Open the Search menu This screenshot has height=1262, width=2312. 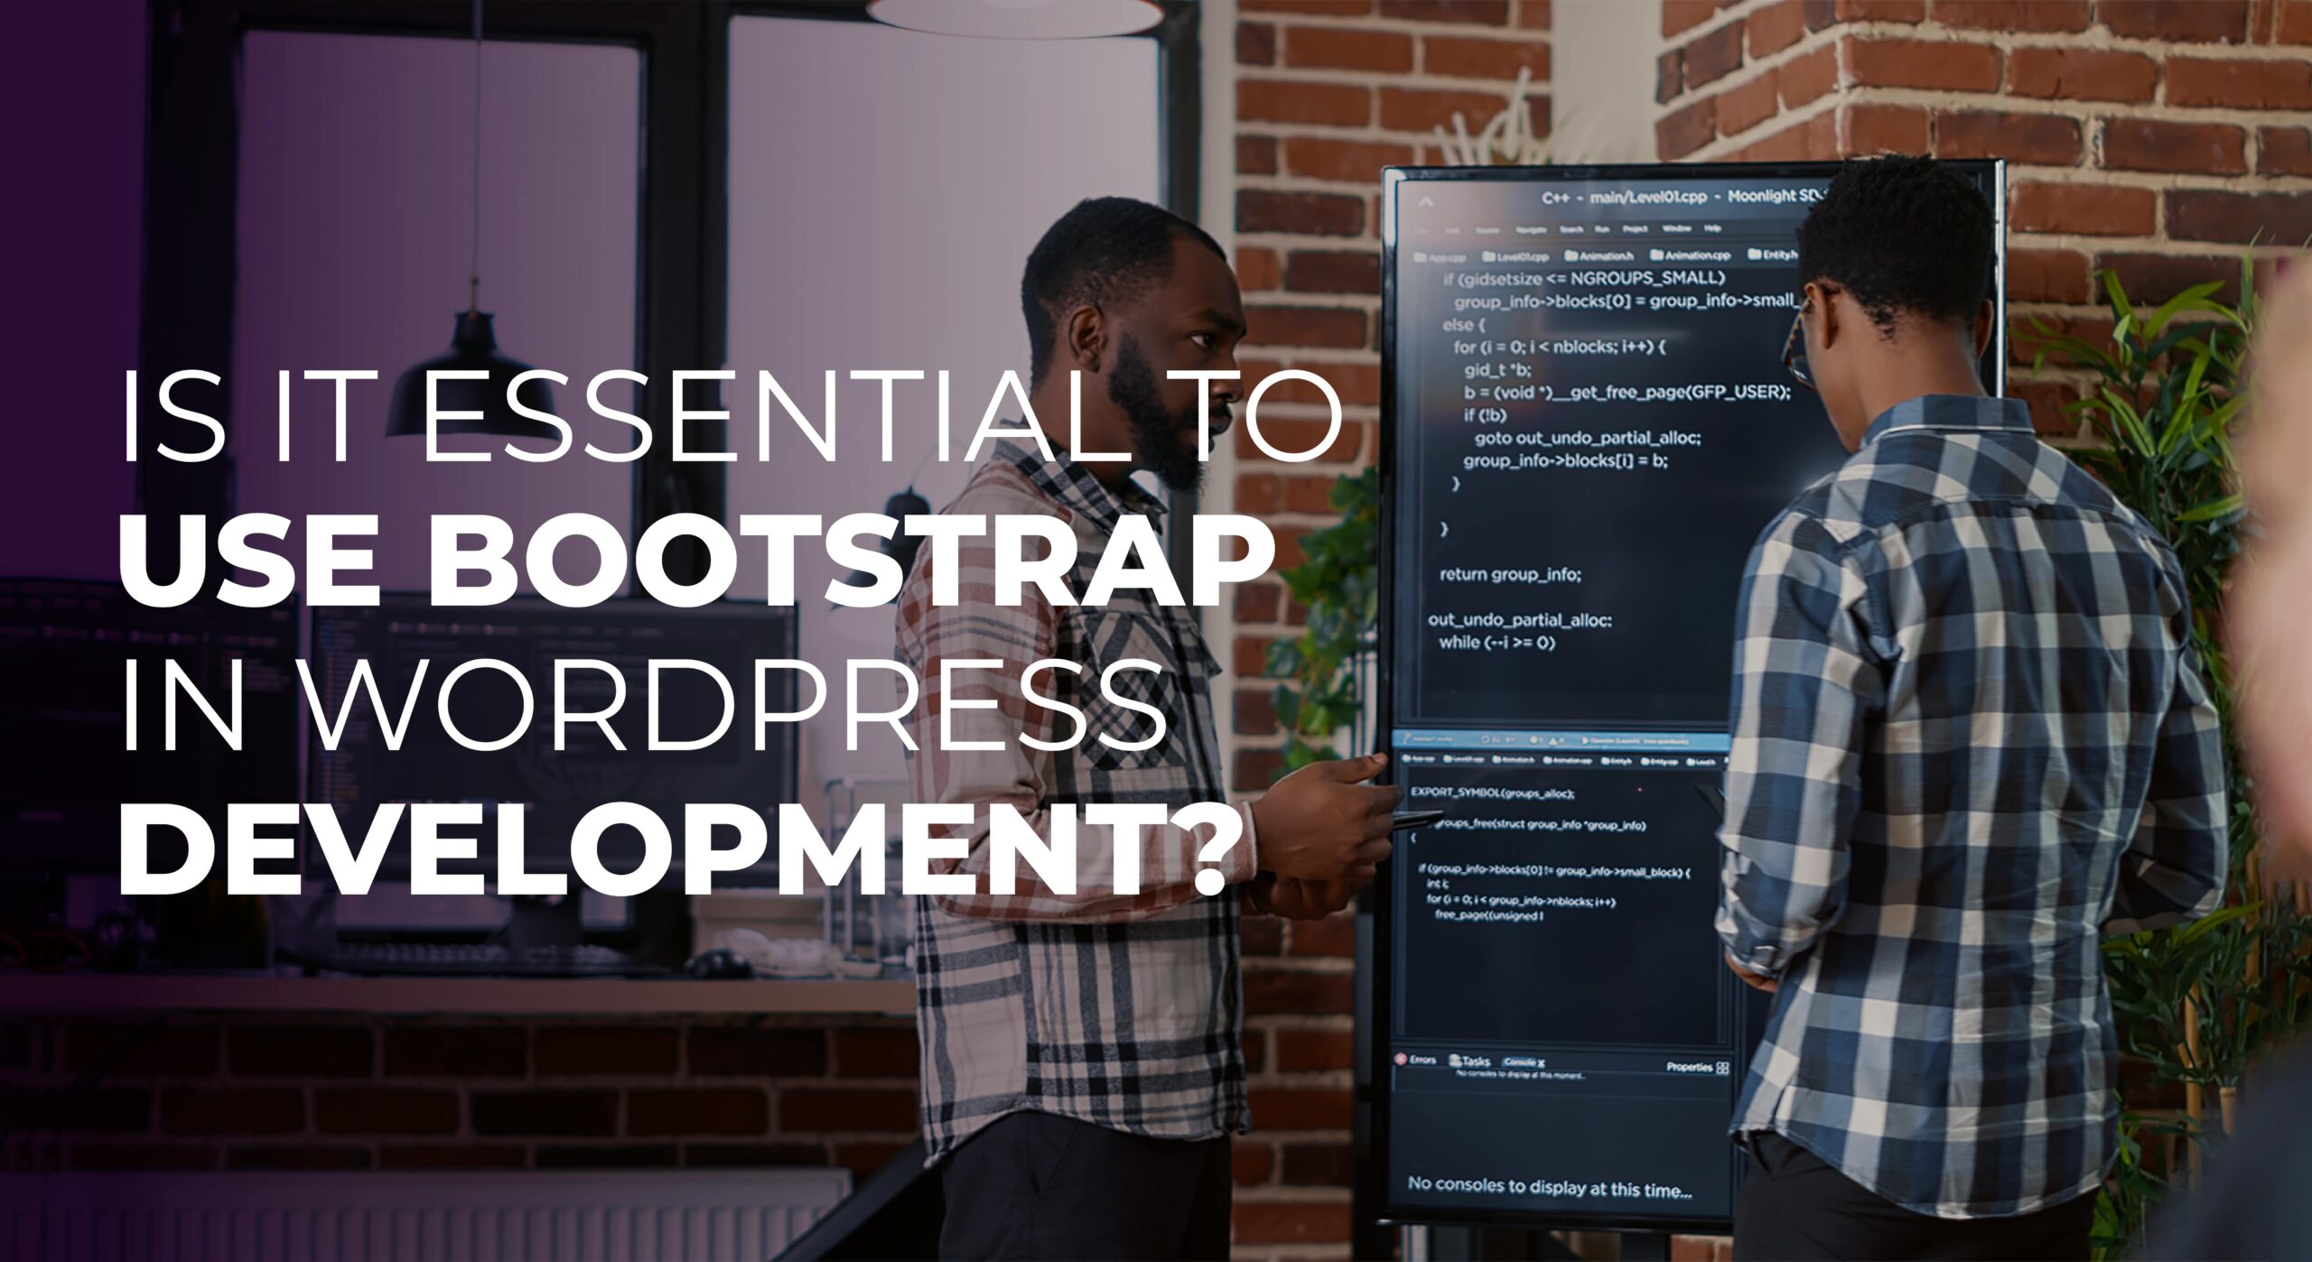point(1571,229)
